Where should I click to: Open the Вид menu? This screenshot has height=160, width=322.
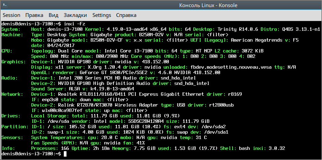pos(53,15)
